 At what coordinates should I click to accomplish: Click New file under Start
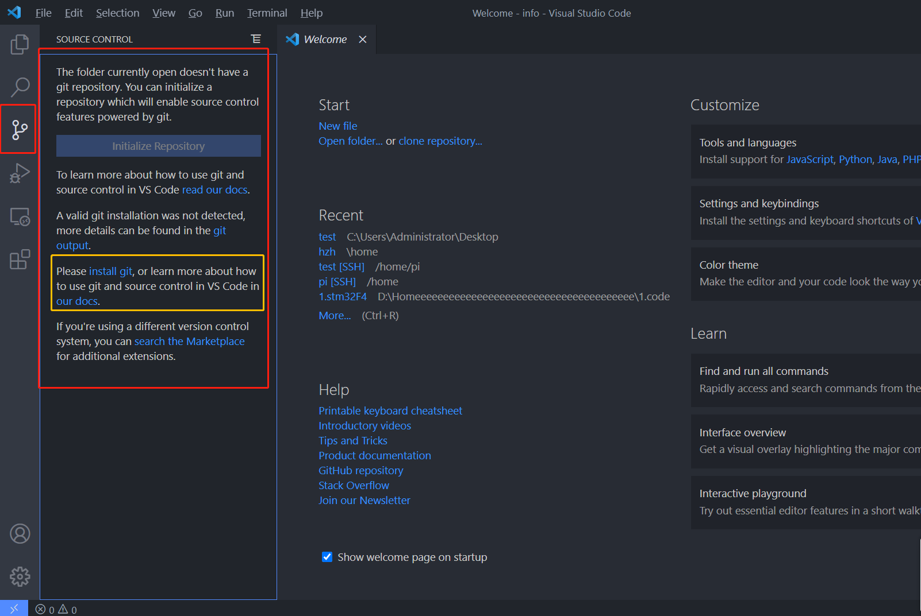[x=338, y=126]
